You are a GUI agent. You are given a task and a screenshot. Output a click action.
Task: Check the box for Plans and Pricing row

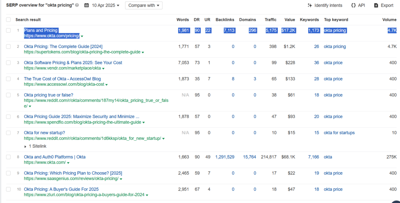point(9,30)
